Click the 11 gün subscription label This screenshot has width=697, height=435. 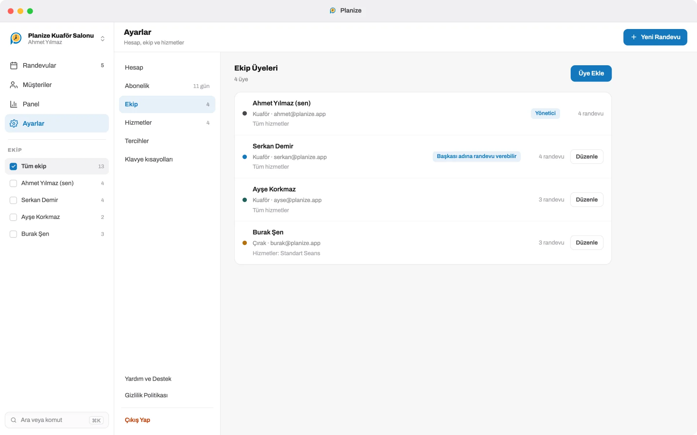coord(201,86)
